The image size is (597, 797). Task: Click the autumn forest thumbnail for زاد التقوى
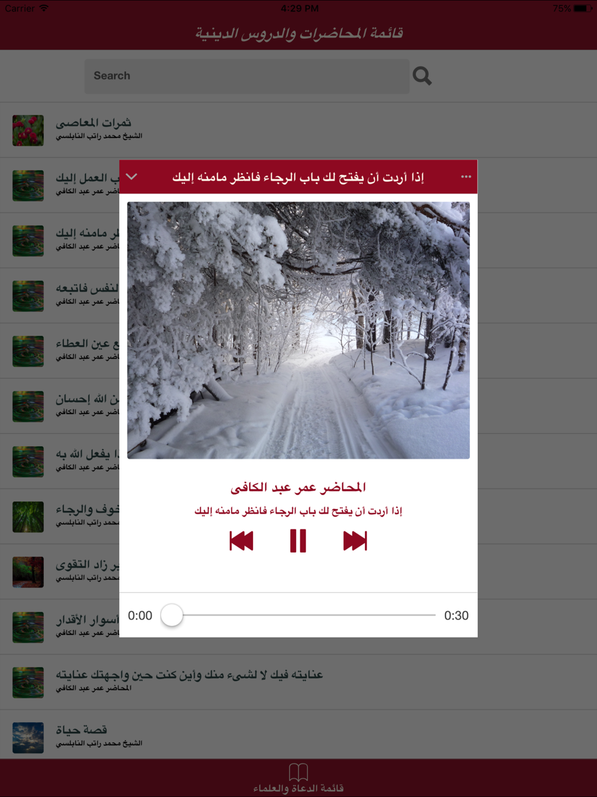pyautogui.click(x=28, y=572)
